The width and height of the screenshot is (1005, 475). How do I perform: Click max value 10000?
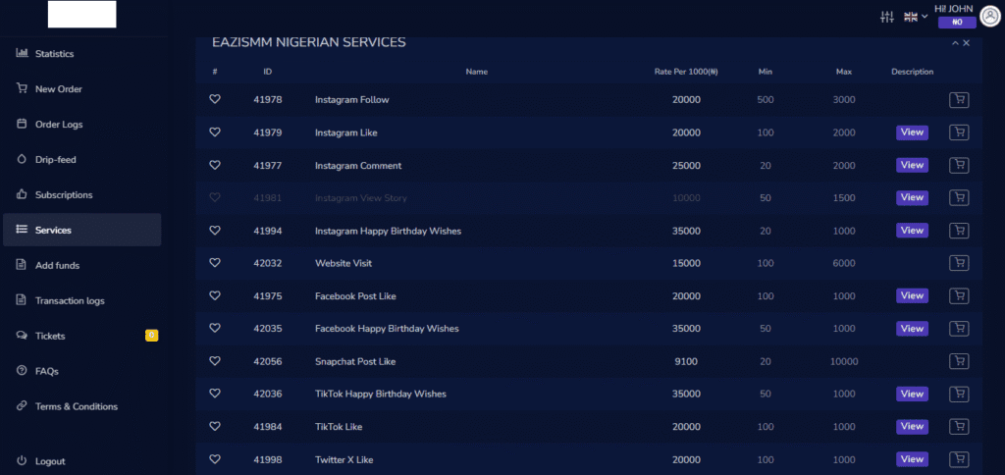(843, 361)
